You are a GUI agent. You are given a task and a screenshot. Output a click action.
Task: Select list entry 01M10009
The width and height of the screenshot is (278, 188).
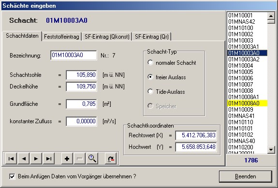(x=247, y=110)
